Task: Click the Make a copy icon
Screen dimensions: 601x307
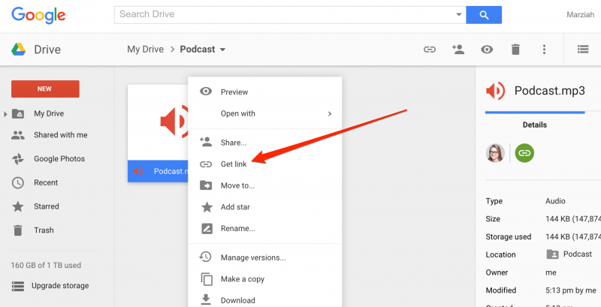Action: [x=207, y=279]
